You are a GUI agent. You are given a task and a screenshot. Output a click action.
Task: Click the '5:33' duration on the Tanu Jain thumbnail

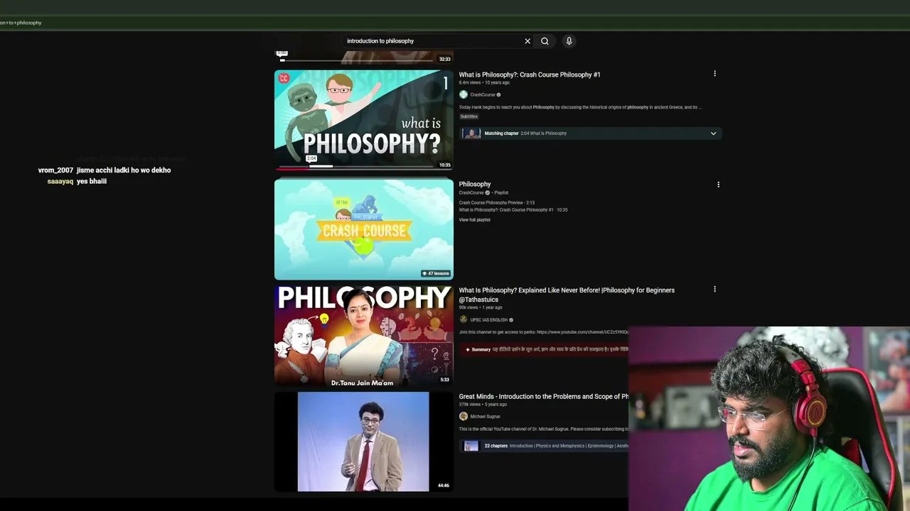444,380
